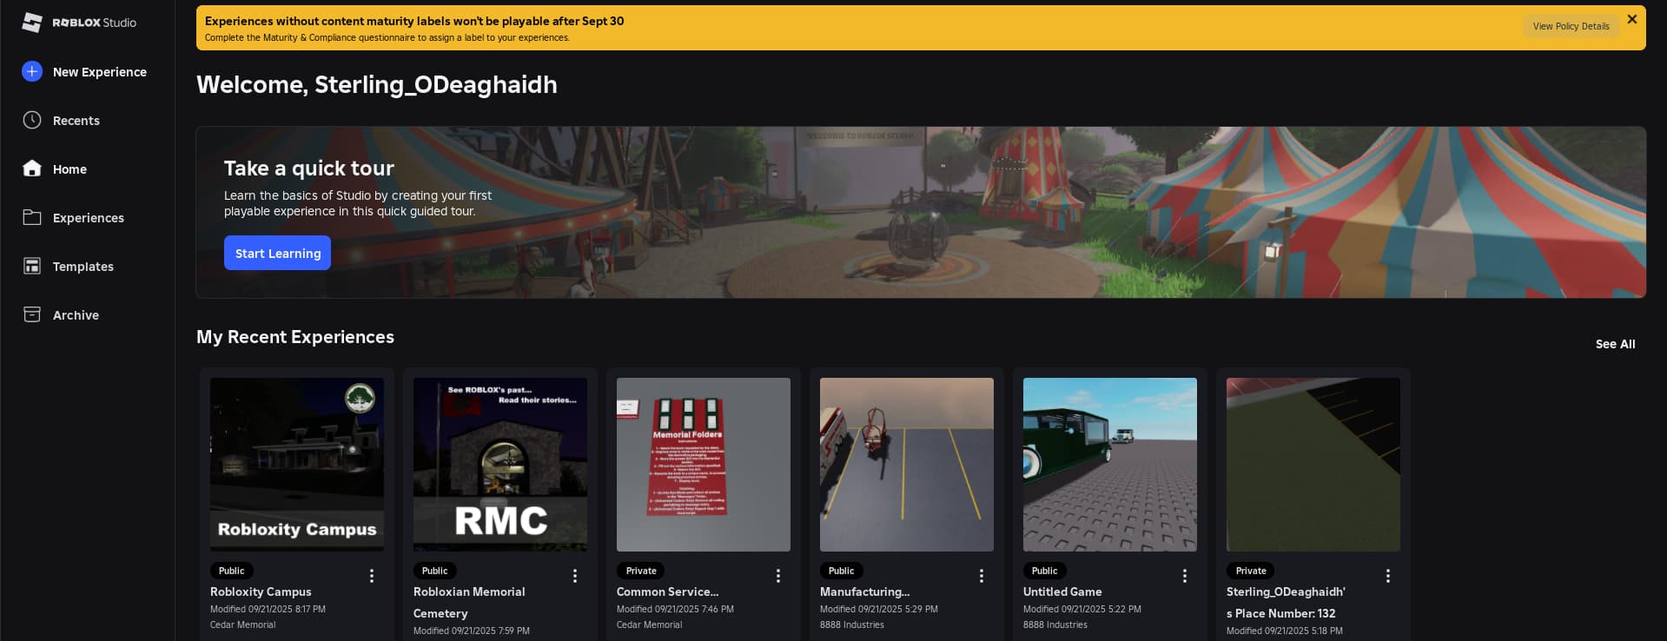Click the Home house icon
The width and height of the screenshot is (1667, 641).
[32, 169]
